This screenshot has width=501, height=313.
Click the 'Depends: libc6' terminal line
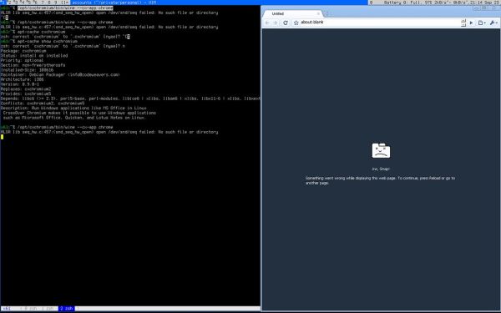(x=130, y=98)
